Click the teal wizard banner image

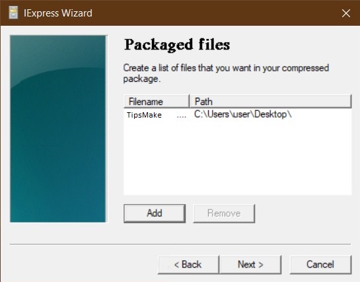tap(58, 129)
